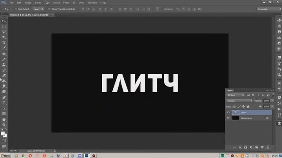Screen dimensions: 282x158
Task: Open the layer filter Kind dropdown
Action: (235, 95)
